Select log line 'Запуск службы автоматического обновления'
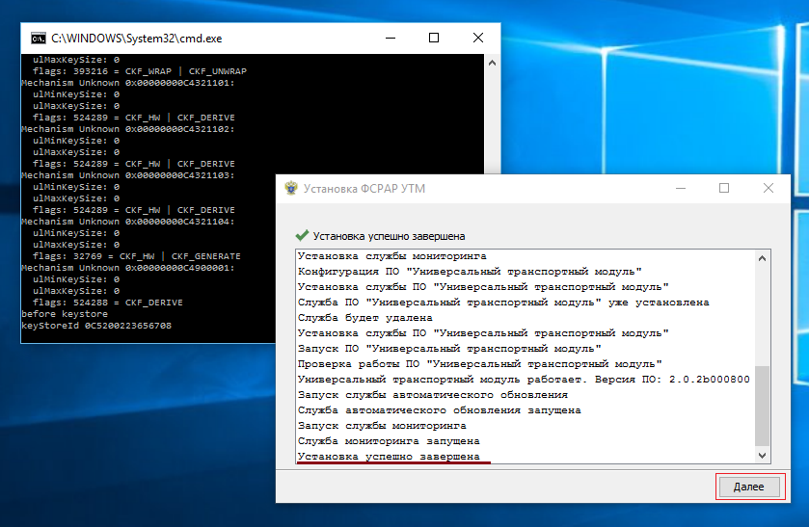 click(433, 396)
